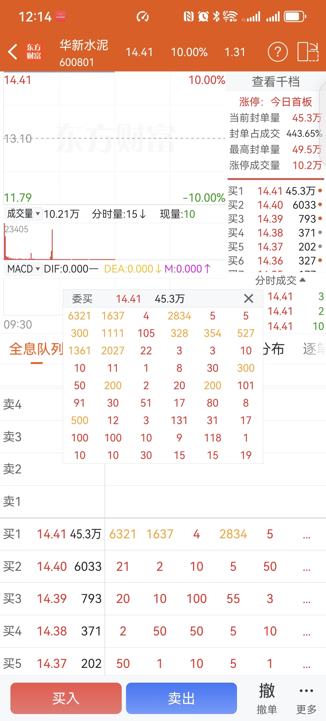Tap 封单占成交 443.65% row
The image size is (326, 721).
point(275,134)
